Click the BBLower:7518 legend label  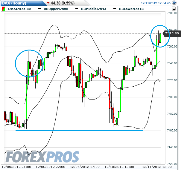[x=131, y=9]
